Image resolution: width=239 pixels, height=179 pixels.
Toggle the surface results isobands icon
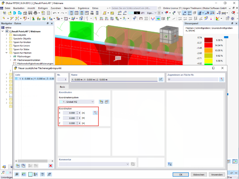pyautogui.click(x=158, y=19)
